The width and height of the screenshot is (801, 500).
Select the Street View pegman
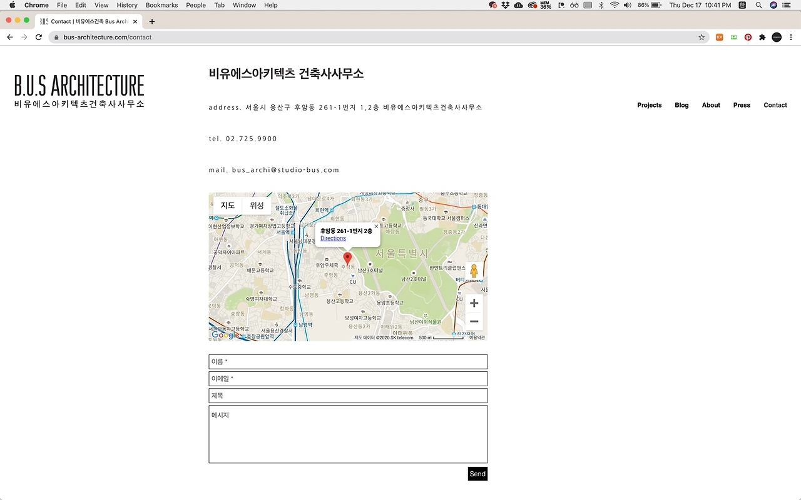pos(474,271)
